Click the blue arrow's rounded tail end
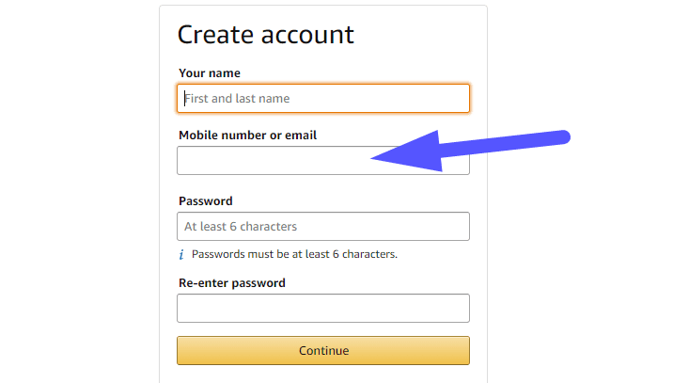Screen dimensions: 673x383 pos(564,137)
